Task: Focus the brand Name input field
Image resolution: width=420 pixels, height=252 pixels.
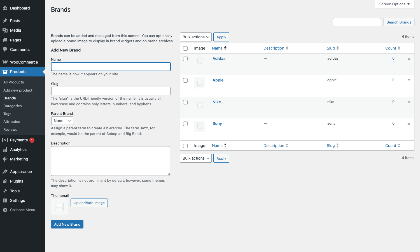Action: click(x=111, y=67)
